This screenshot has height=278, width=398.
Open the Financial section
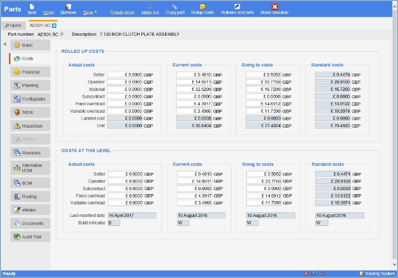tap(30, 72)
